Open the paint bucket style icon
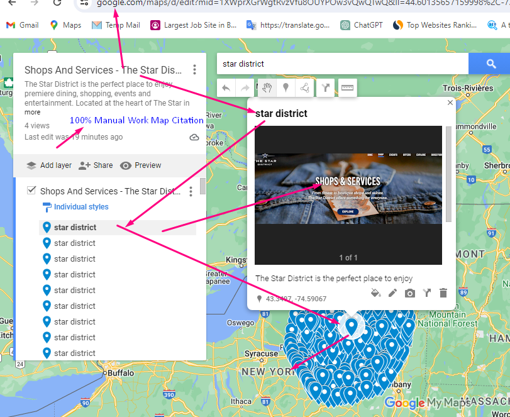This screenshot has height=417, width=510. (375, 293)
